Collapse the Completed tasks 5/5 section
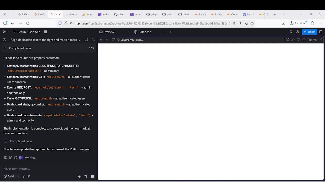This screenshot has height=182, width=325. [49, 48]
